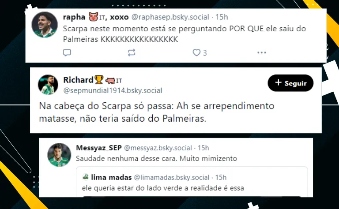Click the @messyaz.bsky.social handle
The height and width of the screenshot is (209, 339).
click(158, 148)
